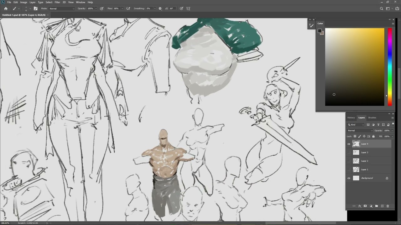Click the Background layer lock icon
Screen dimensions: 401x225
coord(387,178)
